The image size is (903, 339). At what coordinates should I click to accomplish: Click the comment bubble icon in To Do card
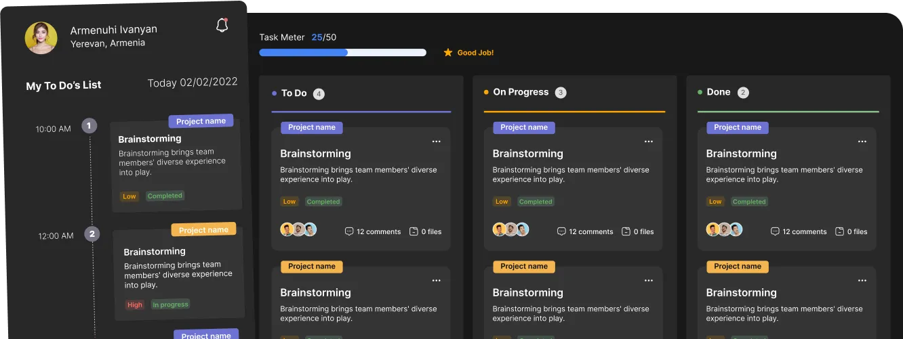349,231
